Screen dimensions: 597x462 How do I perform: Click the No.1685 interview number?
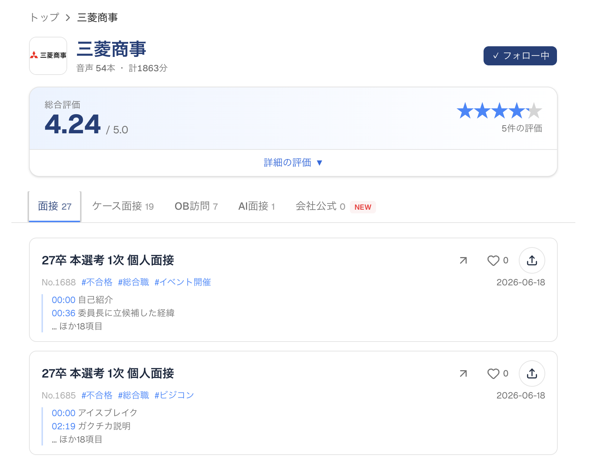[x=59, y=395]
